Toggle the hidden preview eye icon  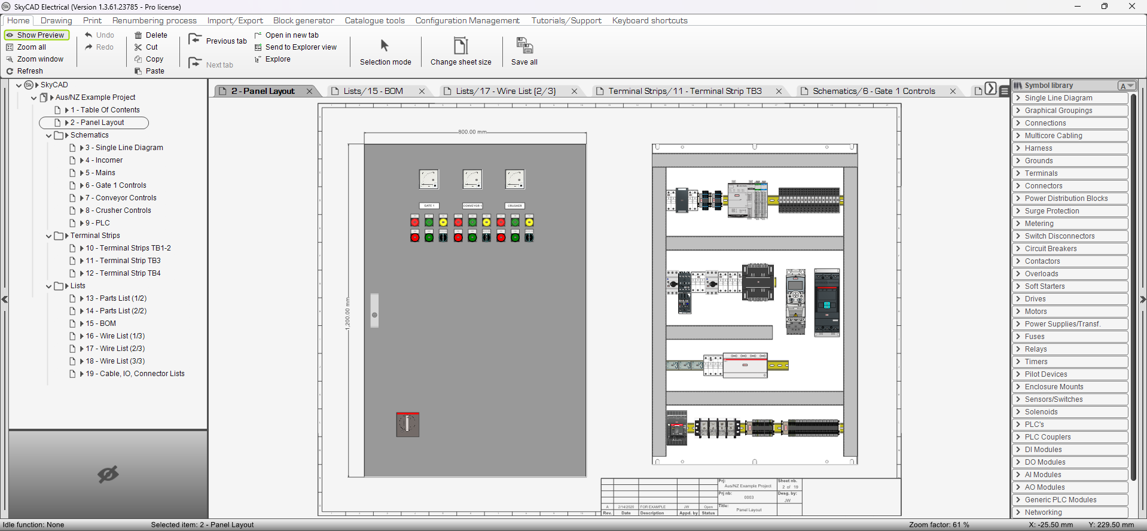pyautogui.click(x=108, y=475)
